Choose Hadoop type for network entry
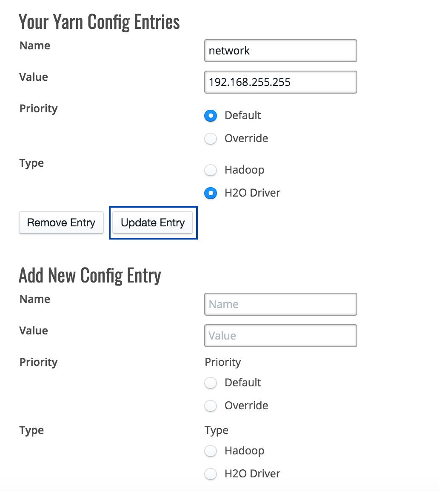This screenshot has width=439, height=491. [x=211, y=170]
